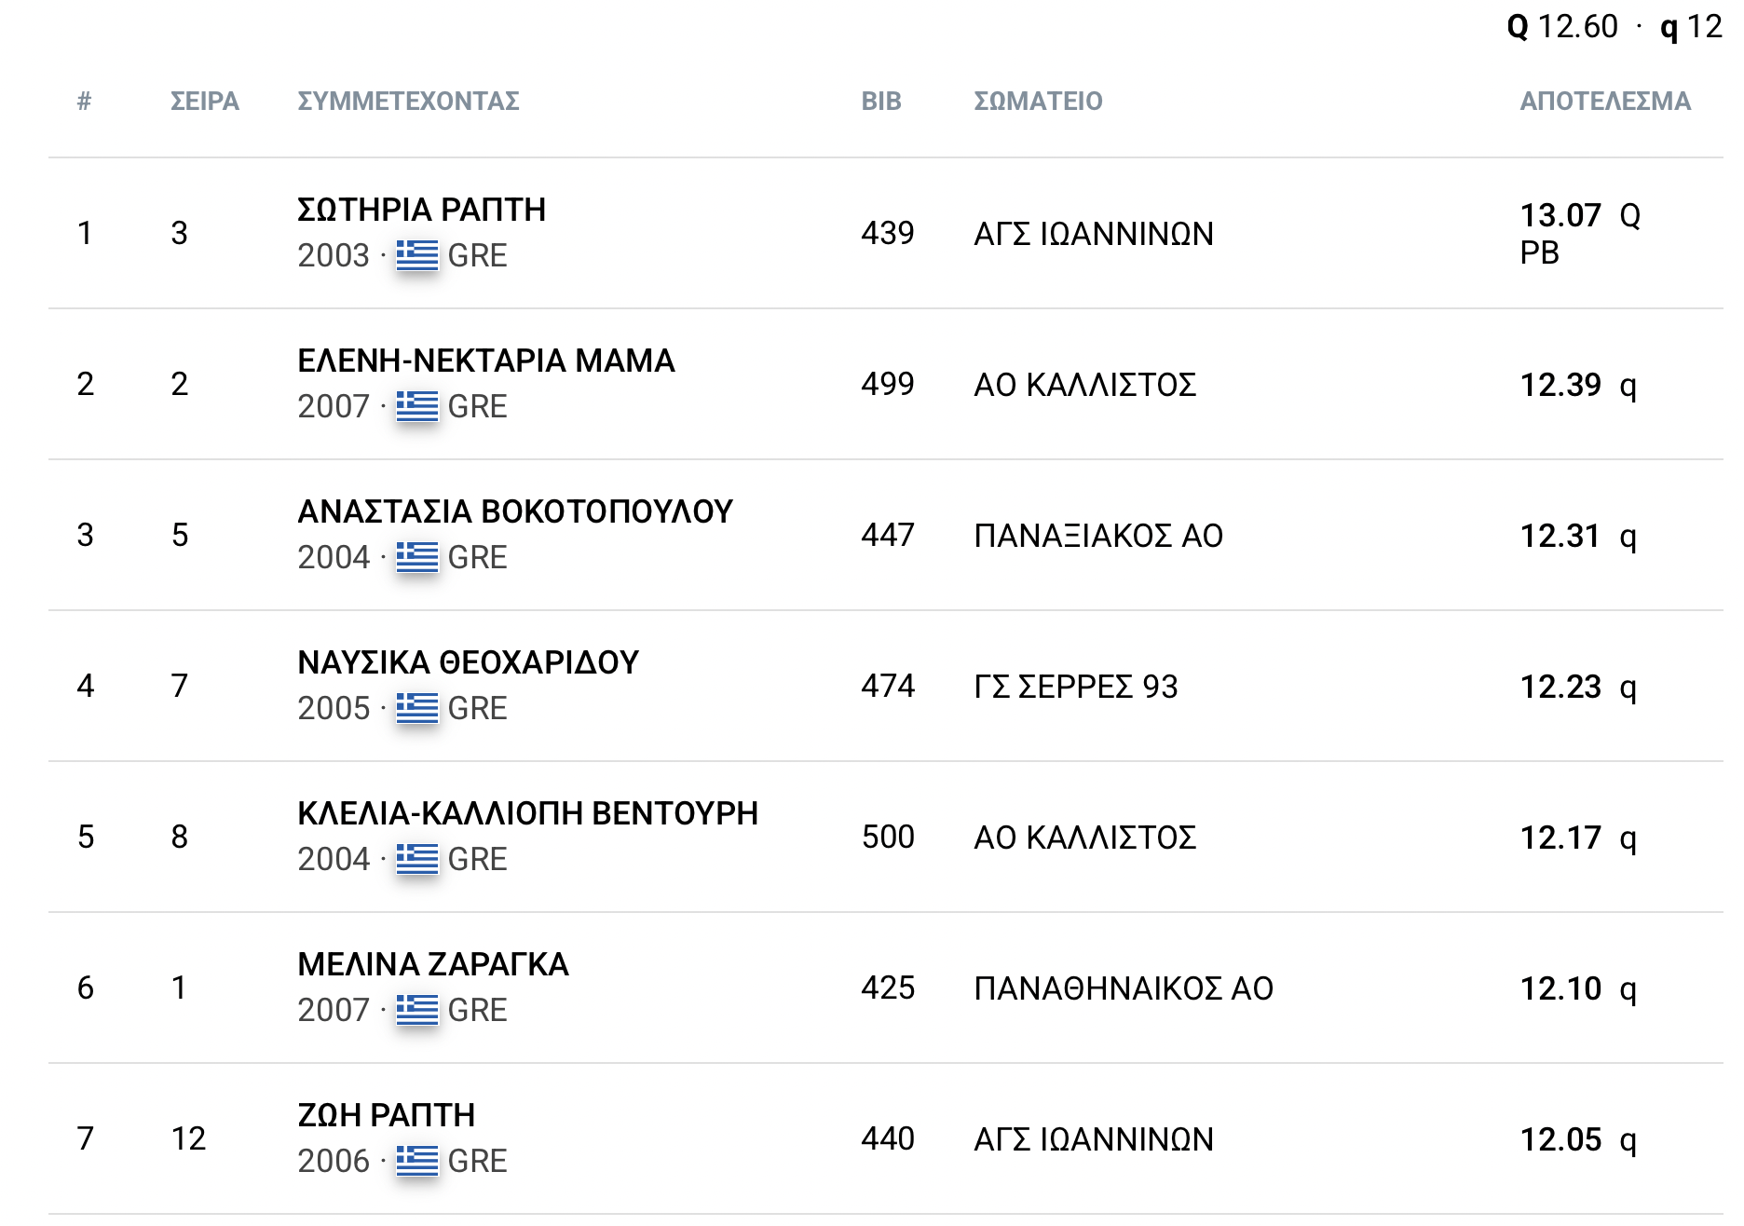
Task: Click the ΣΥΜΜΕΤΕΧΟΝΤΑΣ column header
Action: tap(408, 101)
